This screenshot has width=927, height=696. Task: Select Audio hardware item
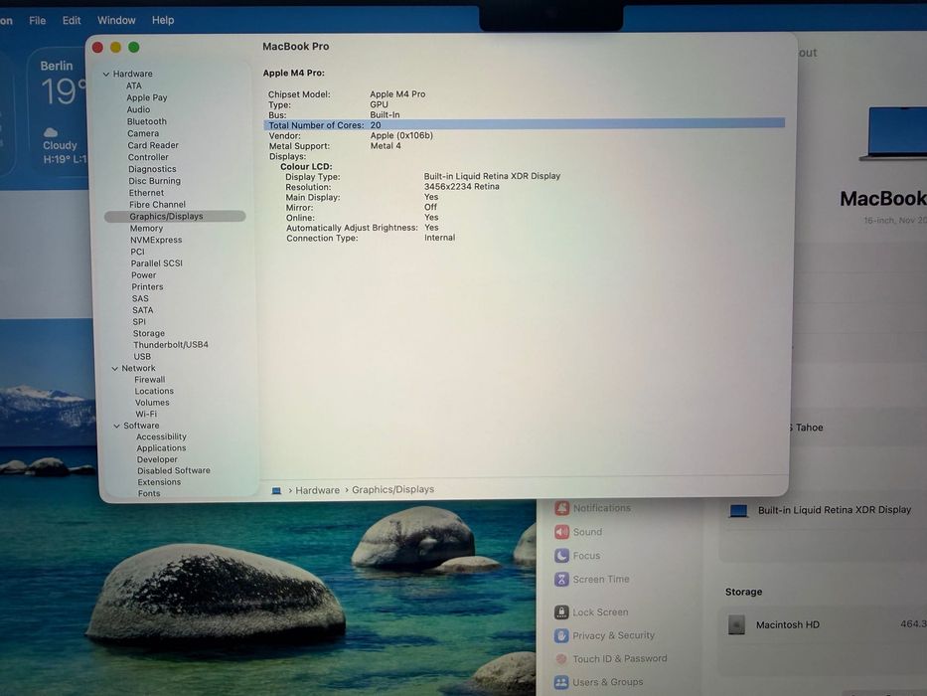click(x=138, y=109)
